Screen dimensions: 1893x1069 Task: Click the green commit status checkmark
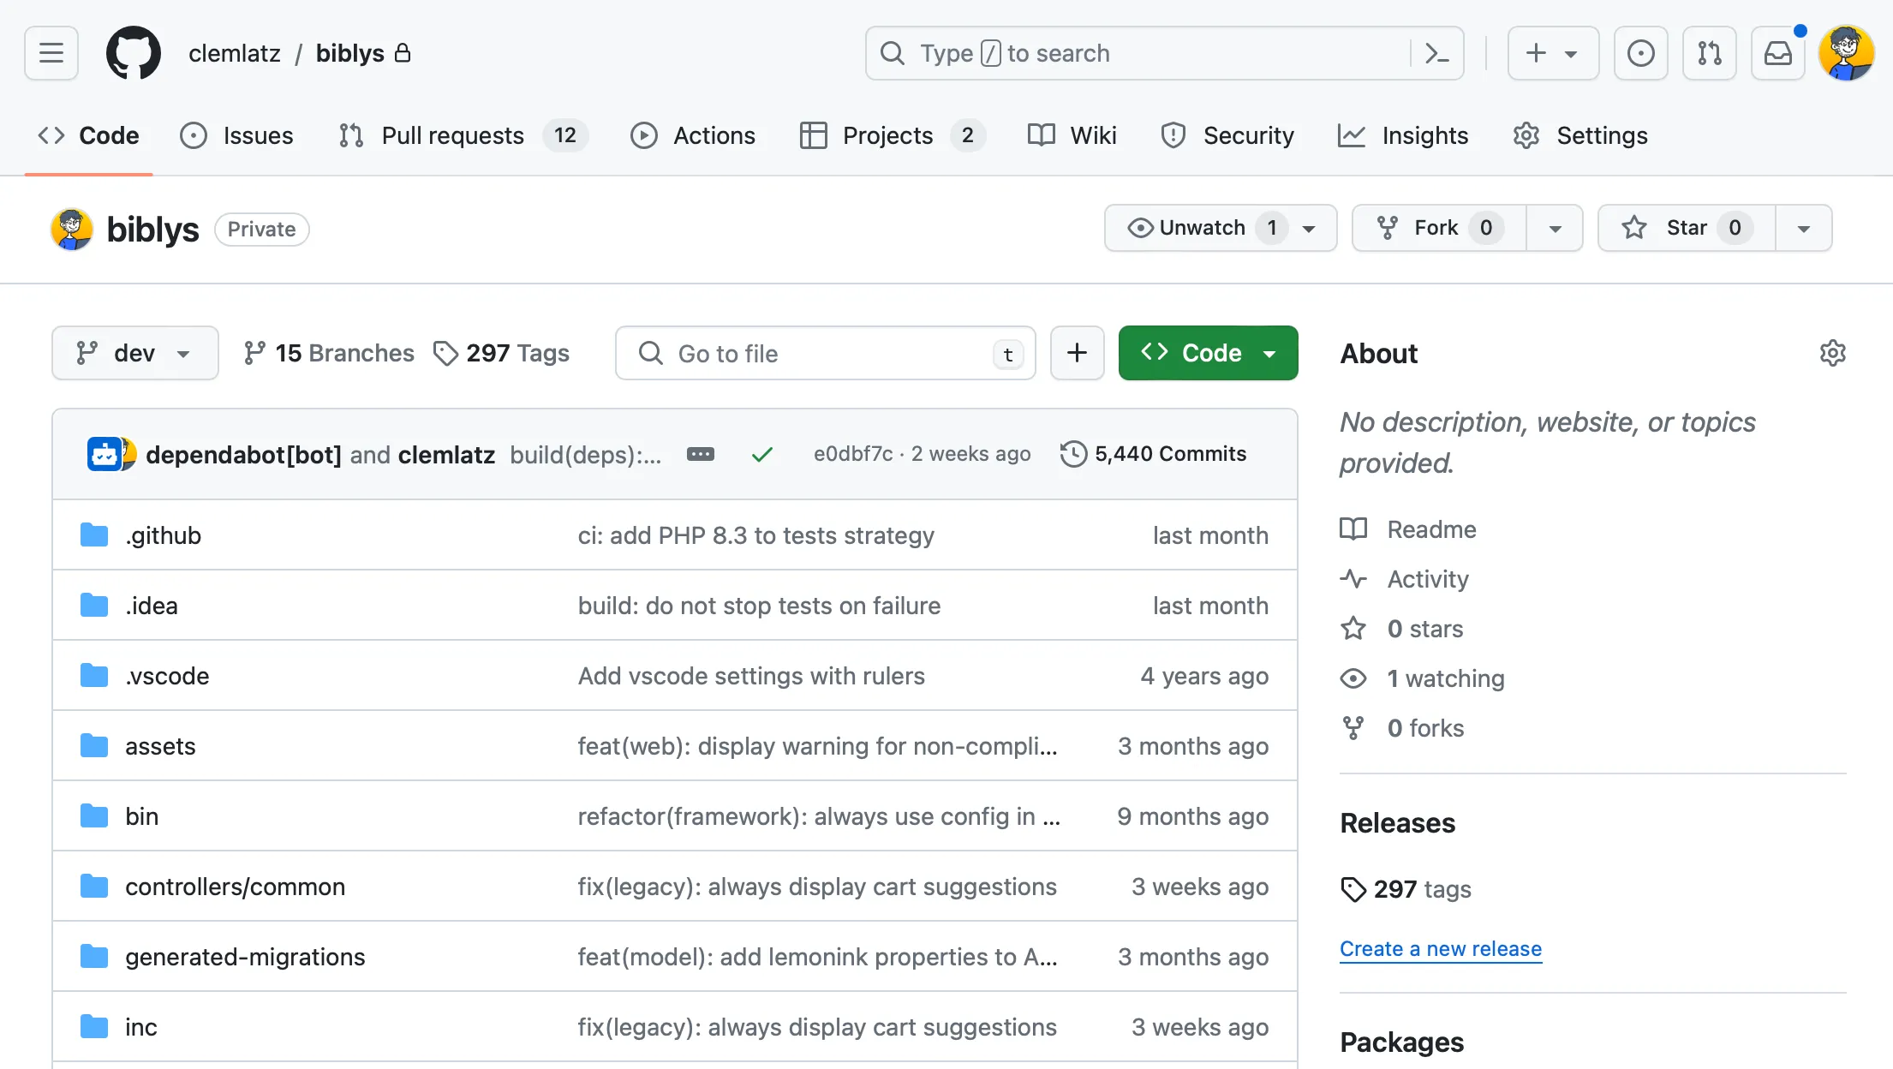pyautogui.click(x=761, y=454)
